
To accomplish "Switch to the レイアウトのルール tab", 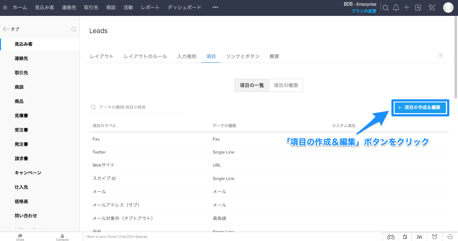I will 145,56.
